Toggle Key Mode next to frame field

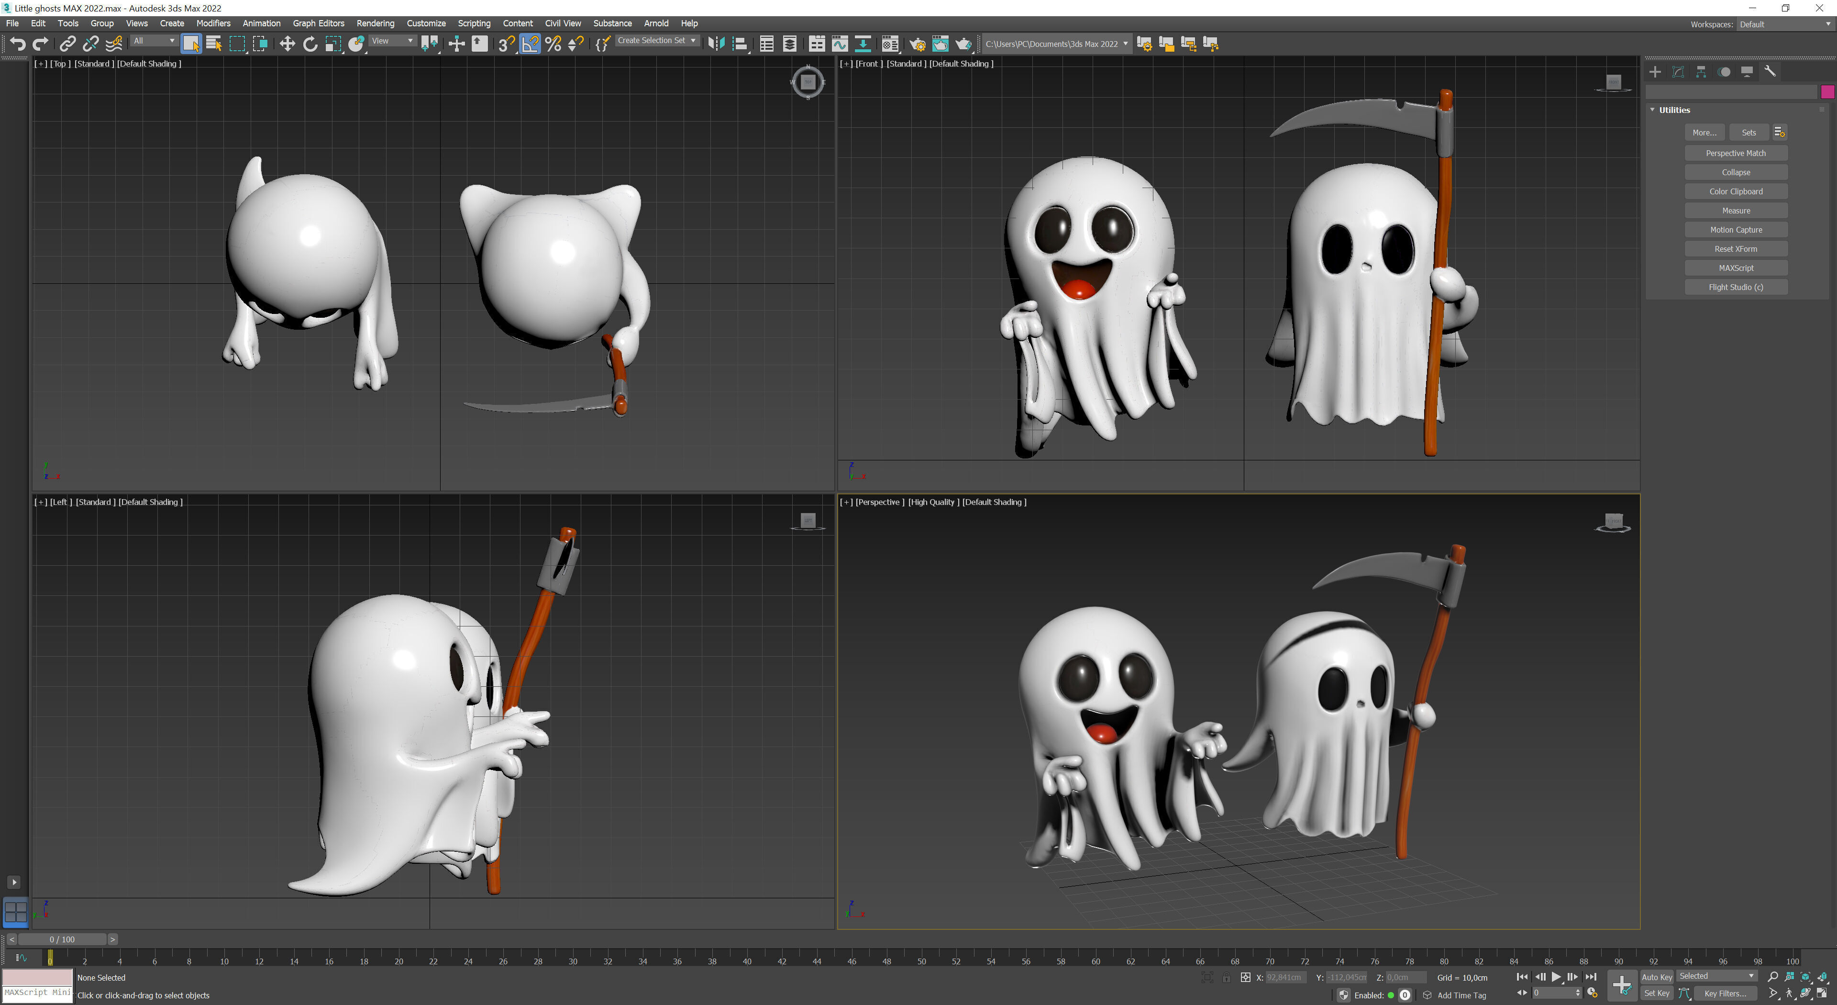tap(1522, 993)
